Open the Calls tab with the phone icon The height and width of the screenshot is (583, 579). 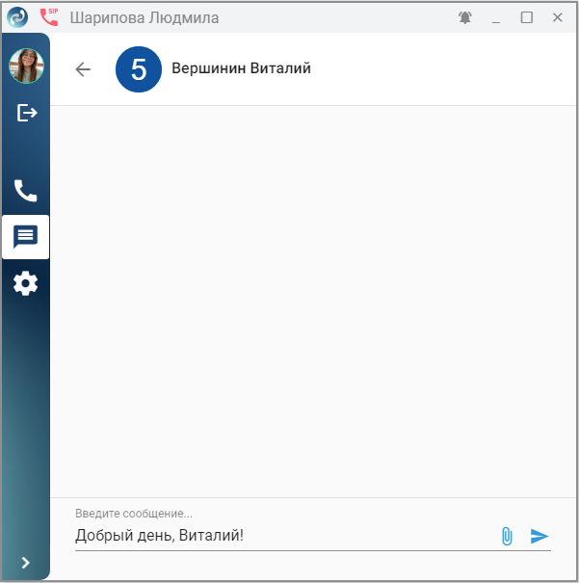26,191
